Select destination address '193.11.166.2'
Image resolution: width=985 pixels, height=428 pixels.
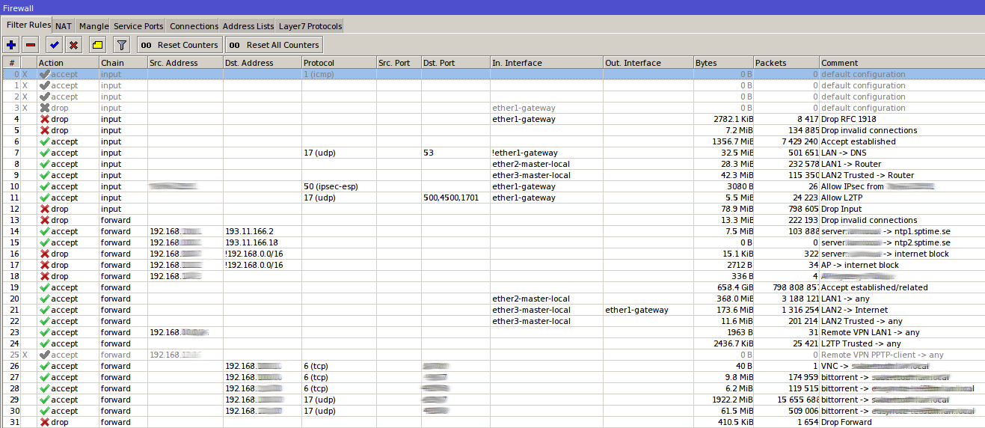pyautogui.click(x=250, y=231)
